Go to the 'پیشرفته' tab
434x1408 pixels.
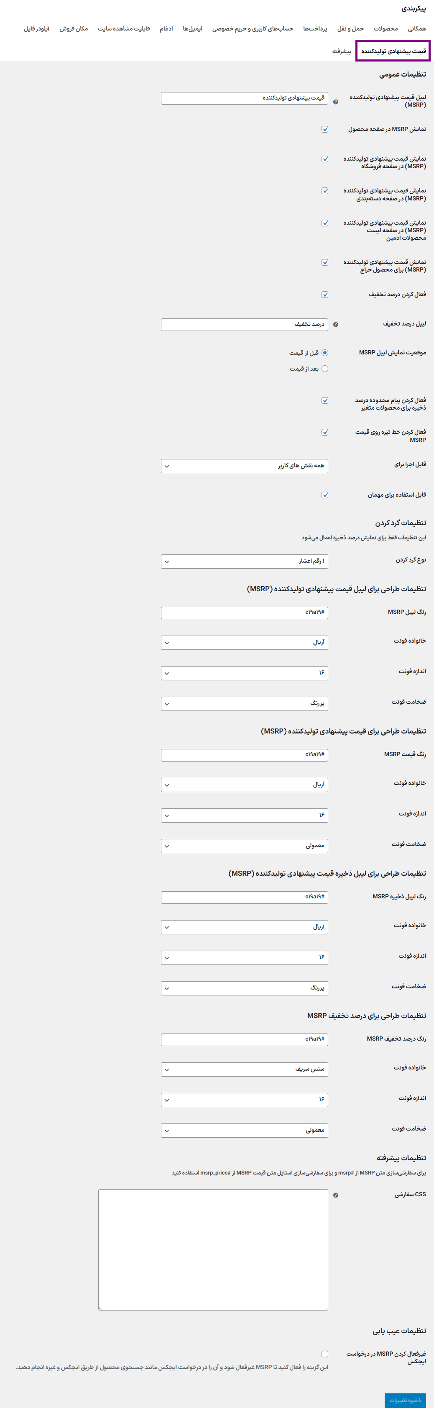(x=342, y=51)
